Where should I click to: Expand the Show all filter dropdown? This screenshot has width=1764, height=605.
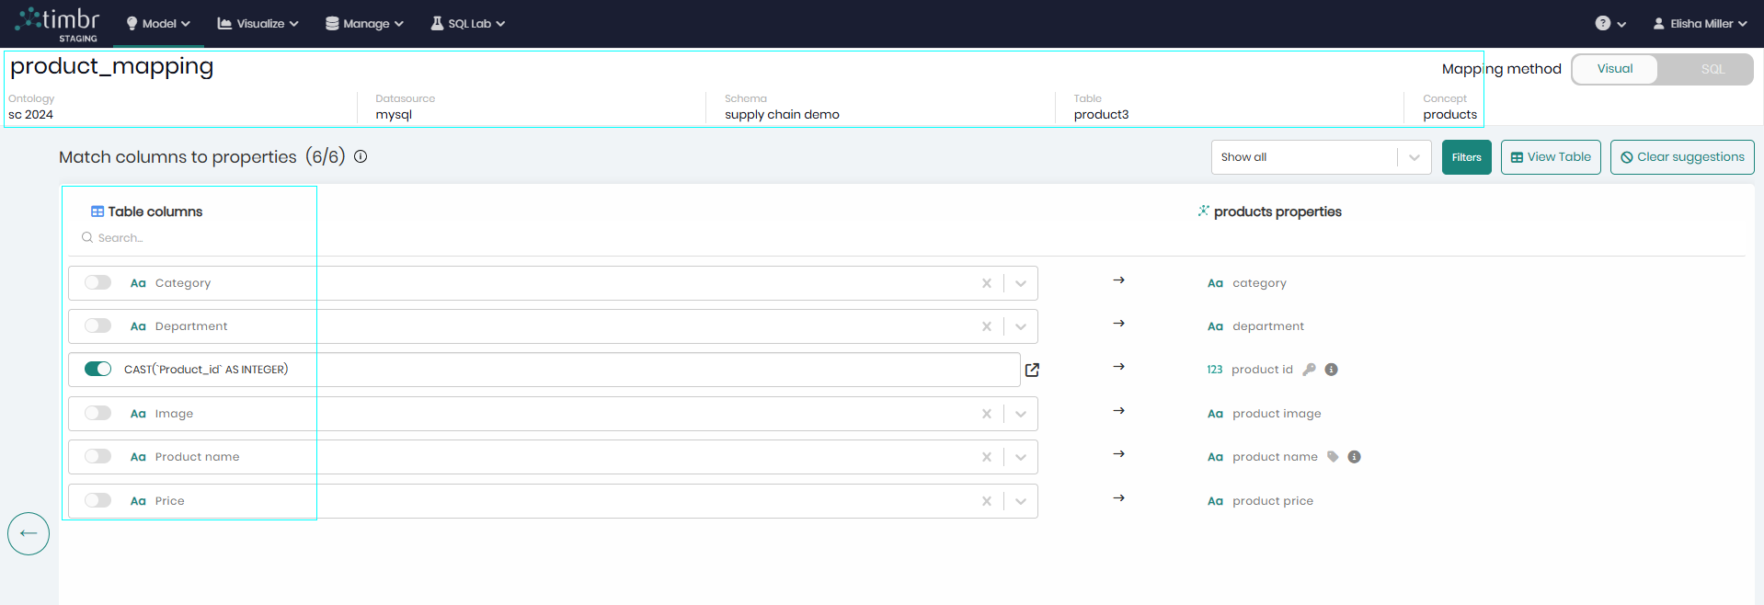pyautogui.click(x=1414, y=157)
